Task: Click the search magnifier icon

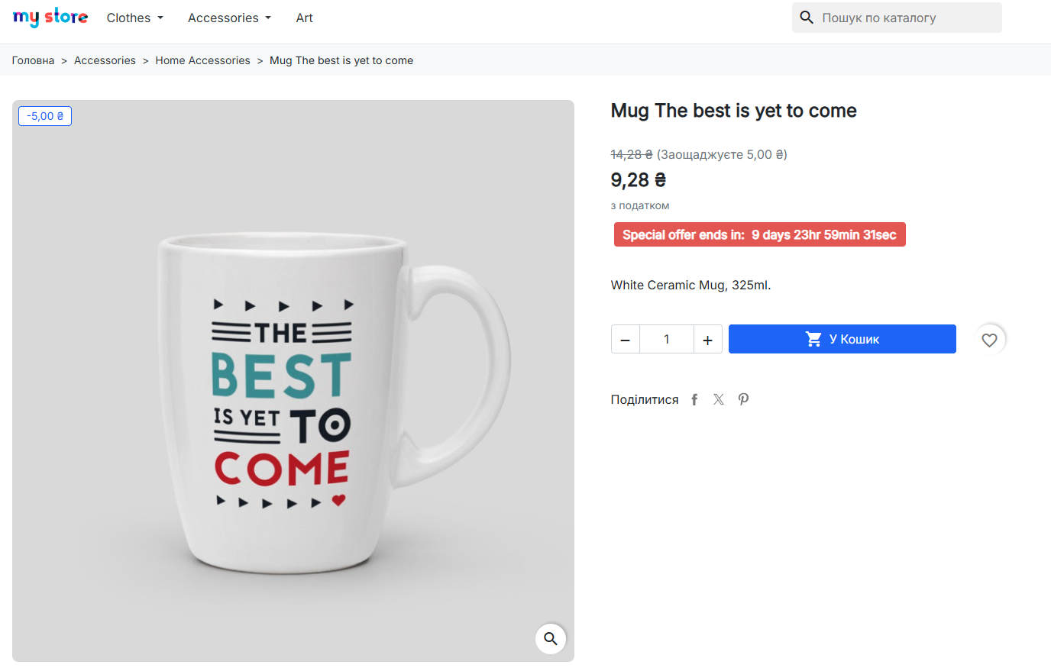Action: click(x=807, y=17)
